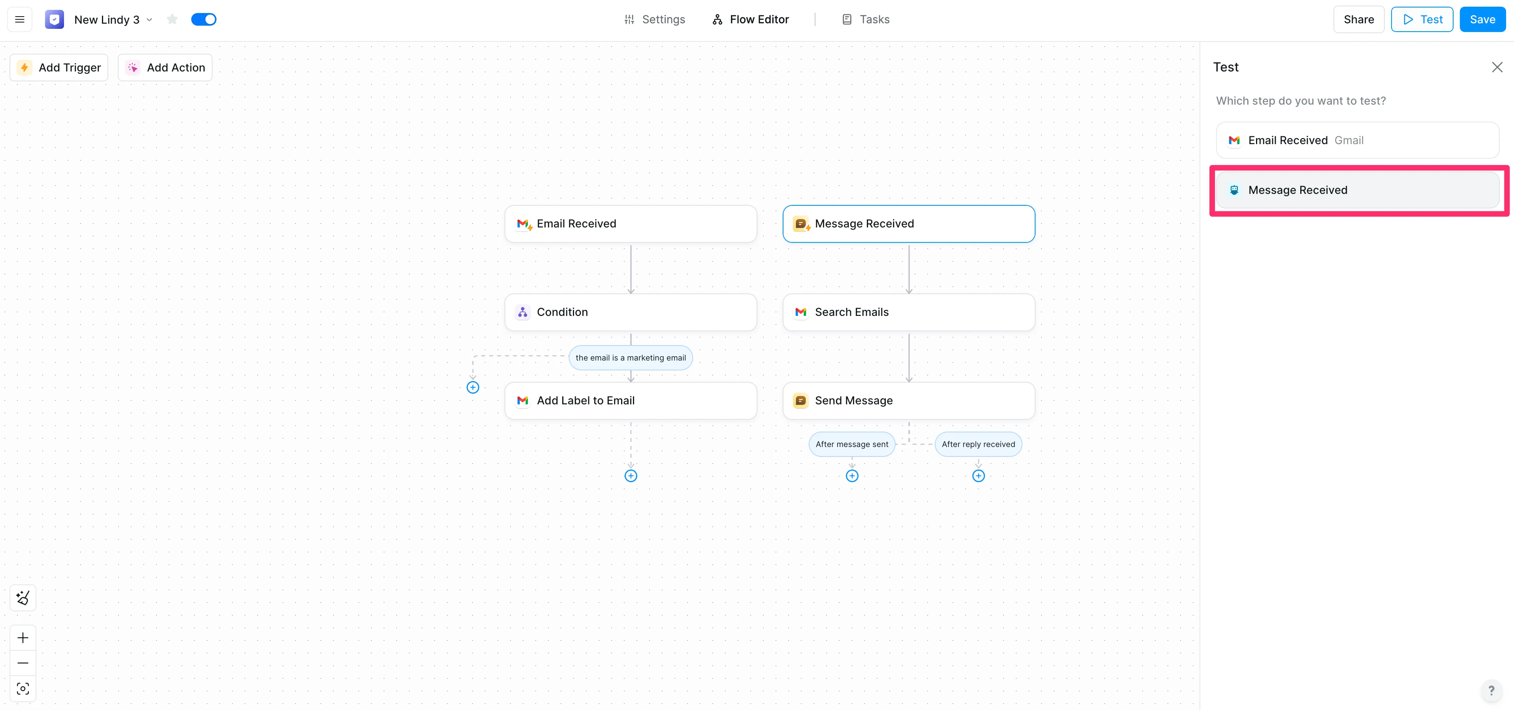Screen dimensions: 1514x710
Task: Add step under After reply received
Action: pos(978,476)
